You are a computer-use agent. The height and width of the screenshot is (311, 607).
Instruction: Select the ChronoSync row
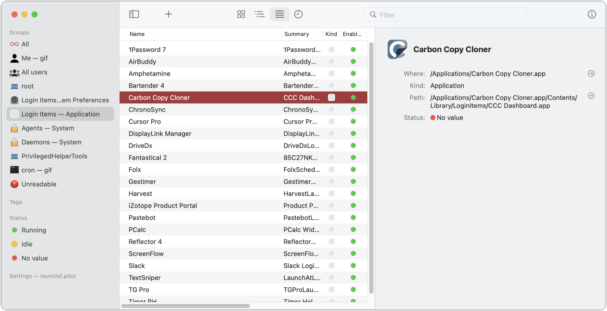click(147, 110)
